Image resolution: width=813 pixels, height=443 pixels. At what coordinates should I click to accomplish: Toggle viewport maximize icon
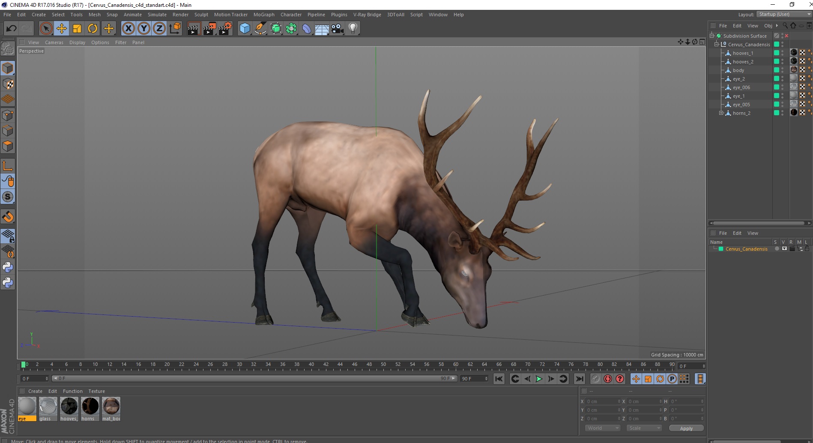coord(702,42)
